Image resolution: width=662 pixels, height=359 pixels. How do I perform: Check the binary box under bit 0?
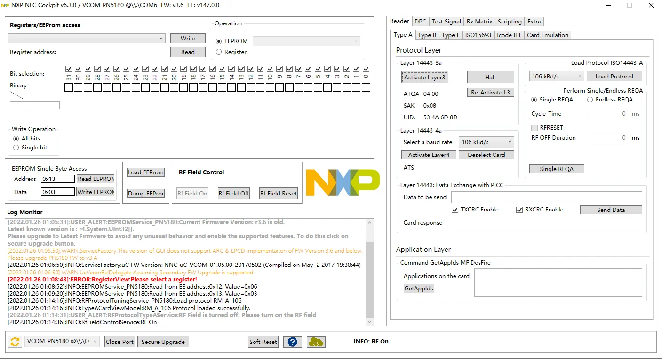(366, 87)
